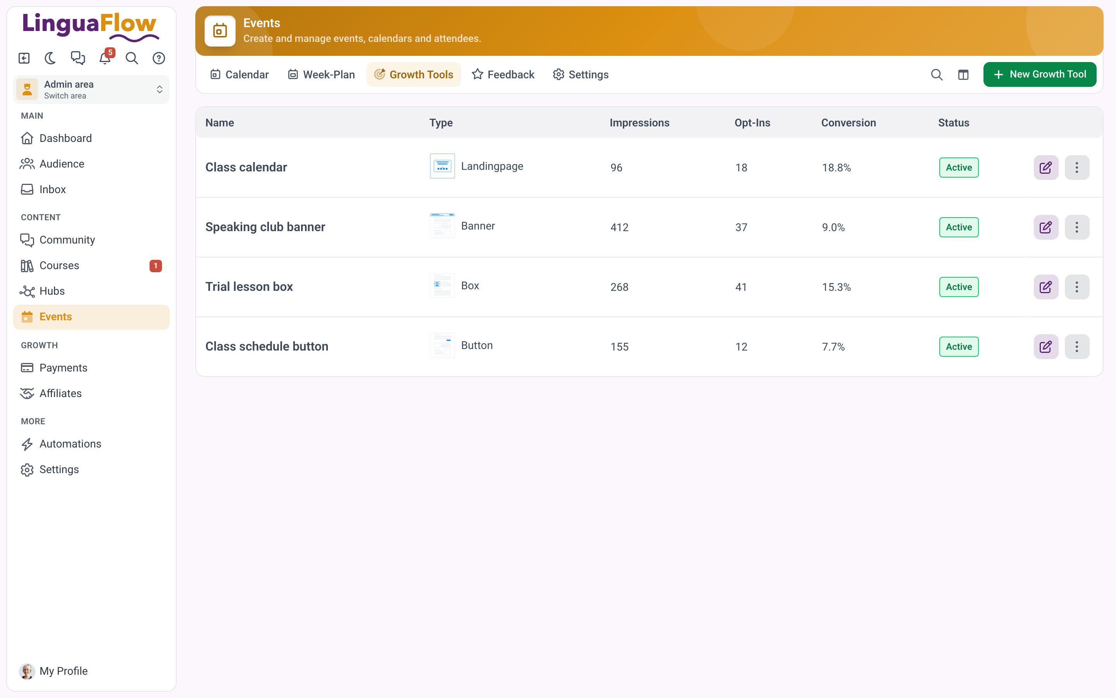Open more options for Trial lesson box
This screenshot has height=698, width=1116.
(x=1077, y=287)
